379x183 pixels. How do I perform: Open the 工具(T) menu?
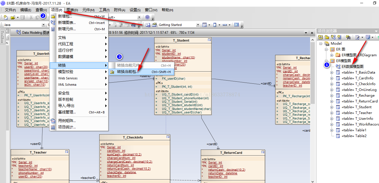tap(104, 10)
